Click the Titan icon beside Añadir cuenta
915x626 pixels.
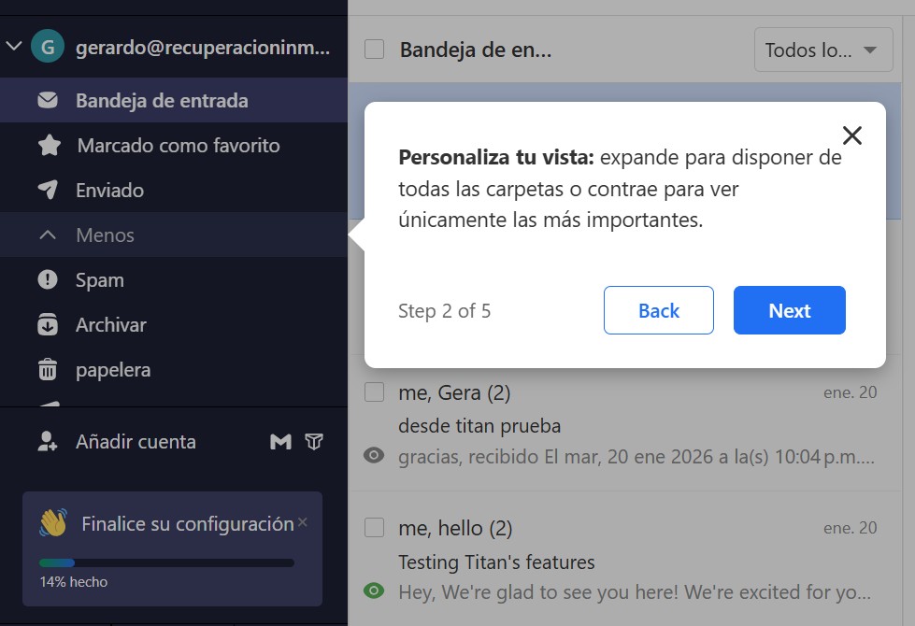(x=314, y=442)
